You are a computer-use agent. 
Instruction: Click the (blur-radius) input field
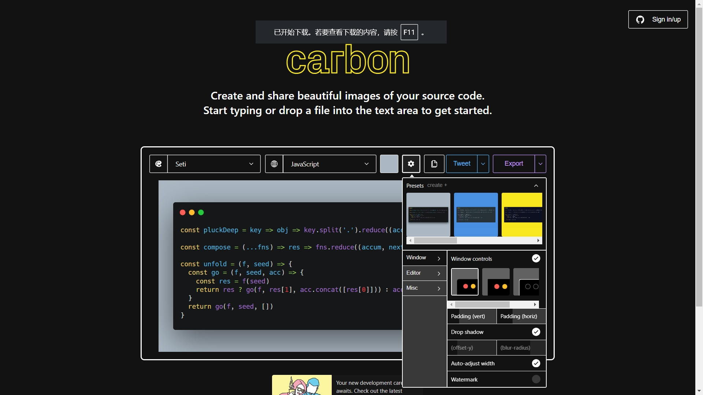click(521, 348)
